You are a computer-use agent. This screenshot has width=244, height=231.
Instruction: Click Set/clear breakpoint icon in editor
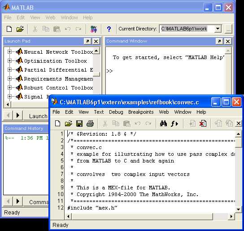(x=192, y=124)
